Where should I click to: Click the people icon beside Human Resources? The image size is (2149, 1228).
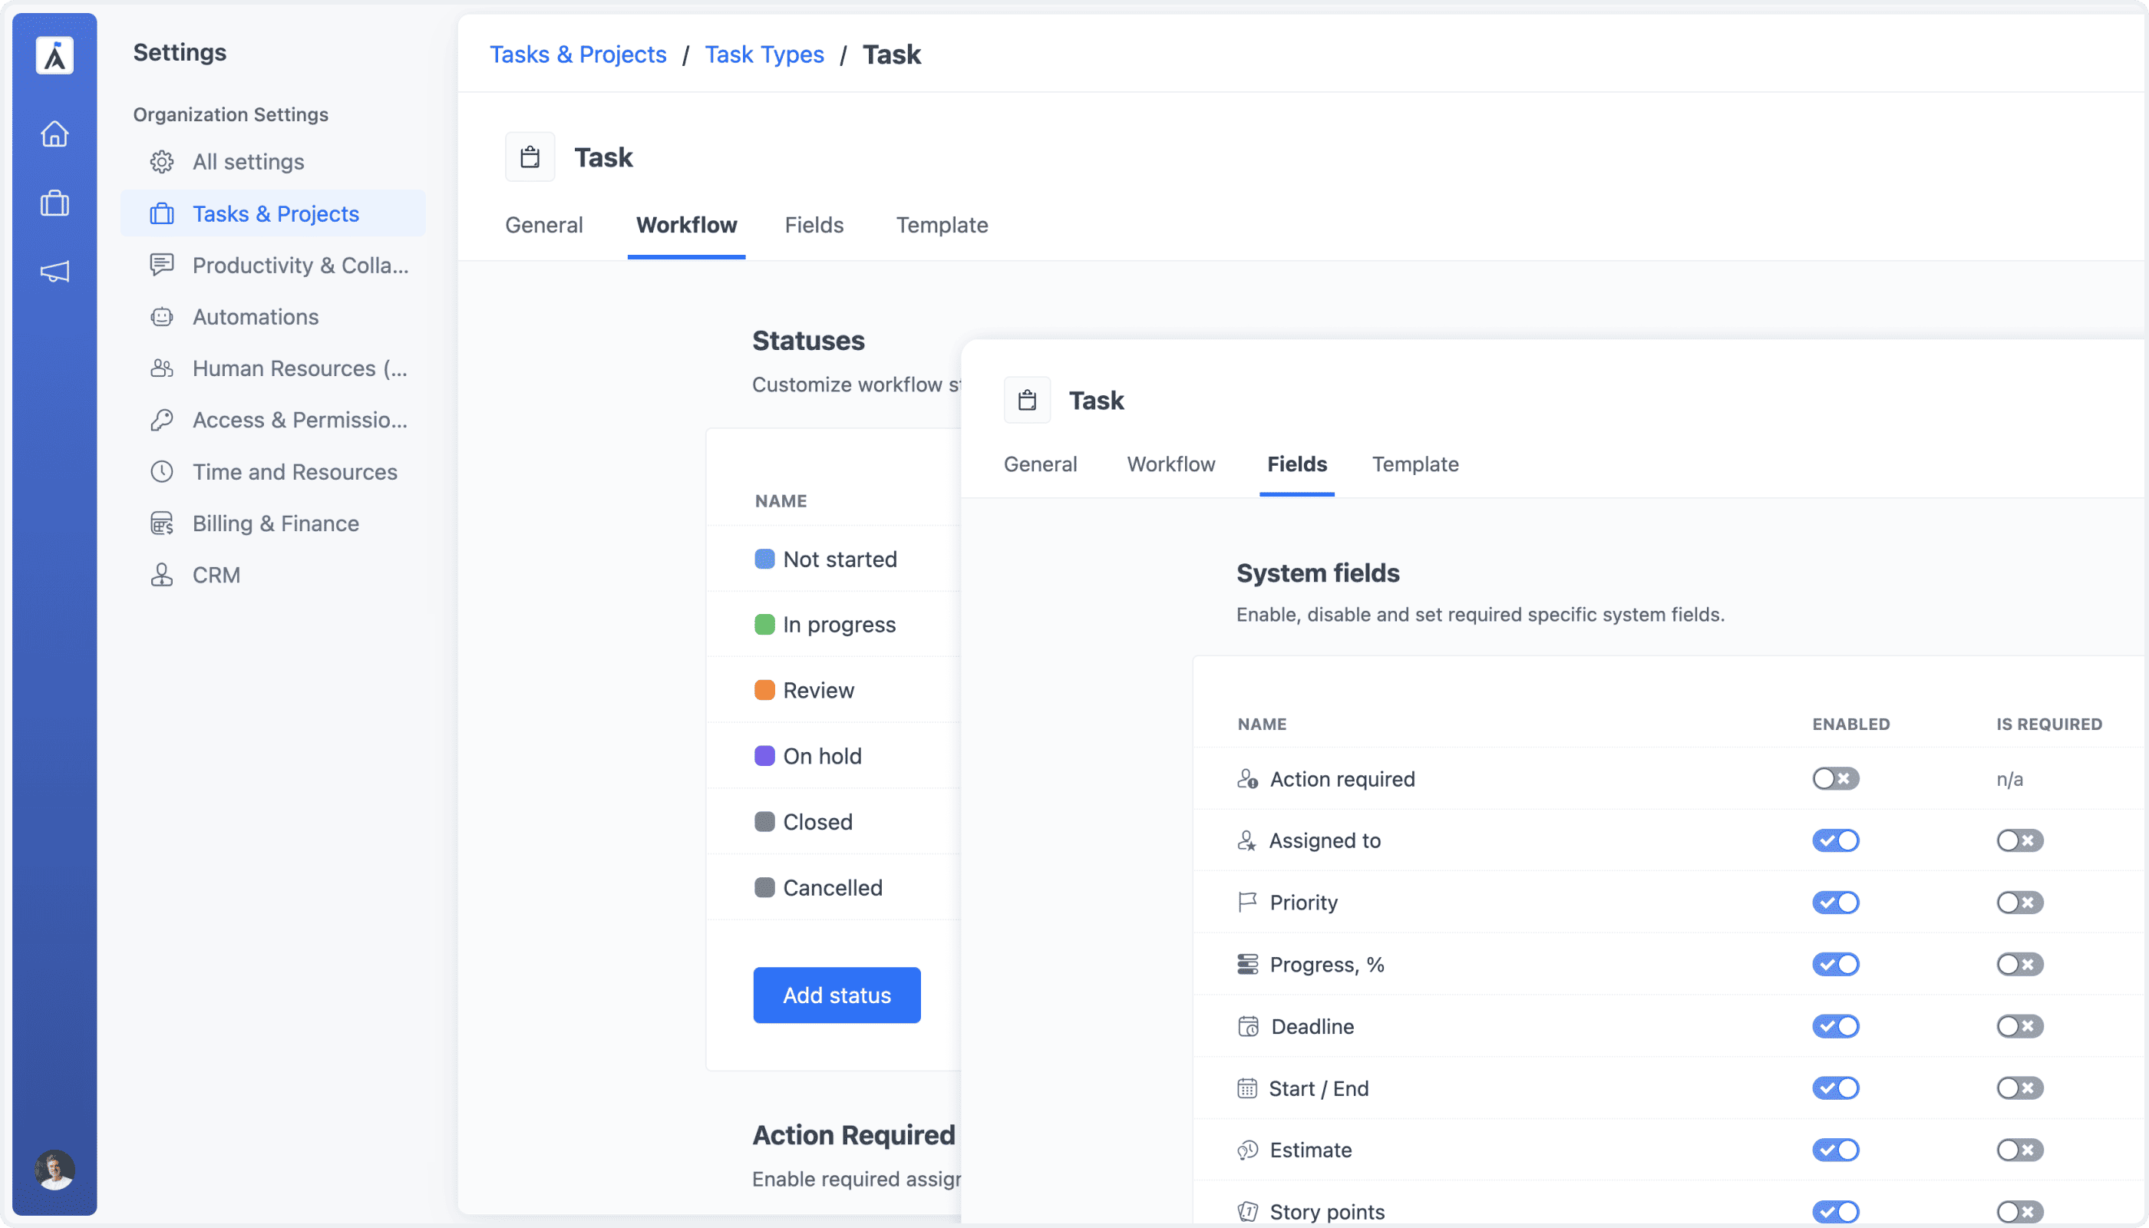click(x=162, y=368)
